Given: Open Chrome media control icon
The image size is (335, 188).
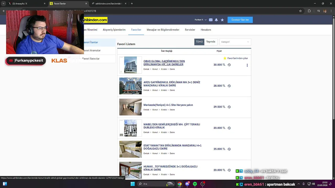Looking at the screenshot, I should (319, 11).
